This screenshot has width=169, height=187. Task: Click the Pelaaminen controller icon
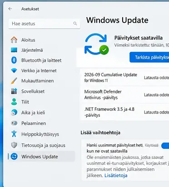(14, 123)
